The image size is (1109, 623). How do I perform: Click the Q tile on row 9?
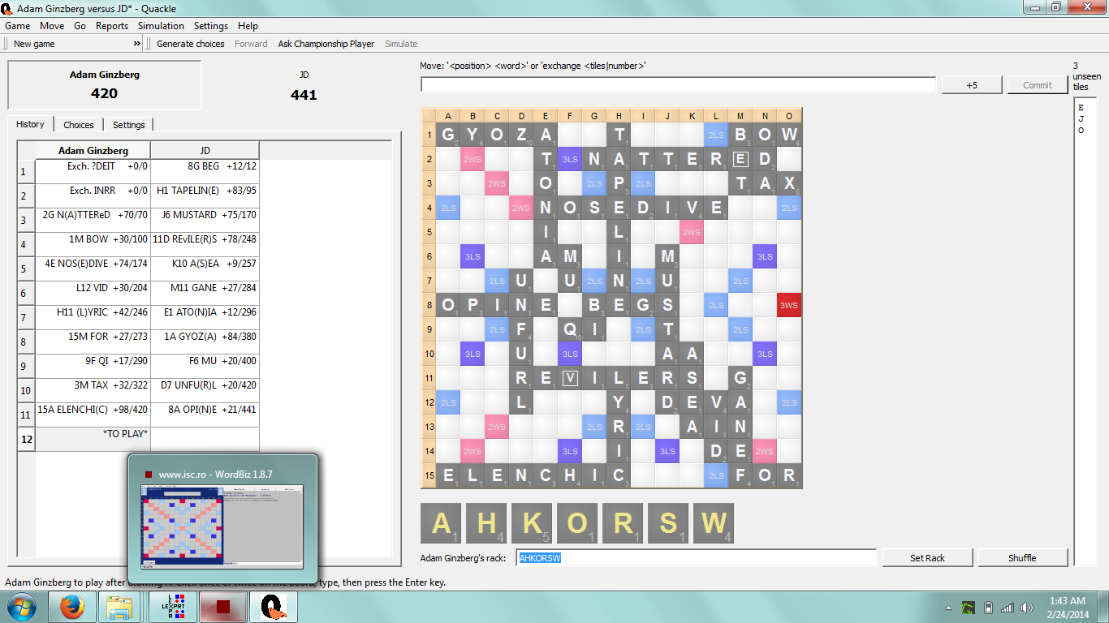point(570,329)
